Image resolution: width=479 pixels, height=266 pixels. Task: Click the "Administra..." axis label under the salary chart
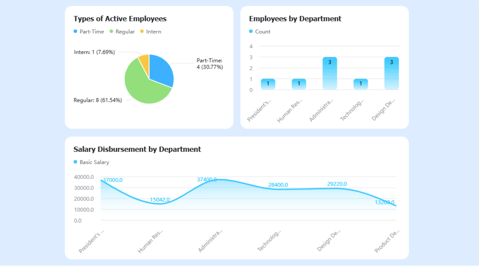tap(210, 241)
